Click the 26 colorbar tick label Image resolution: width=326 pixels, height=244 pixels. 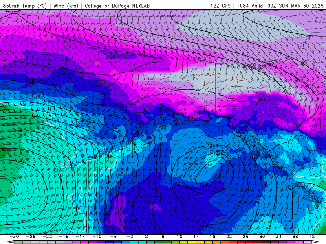[x=246, y=237]
